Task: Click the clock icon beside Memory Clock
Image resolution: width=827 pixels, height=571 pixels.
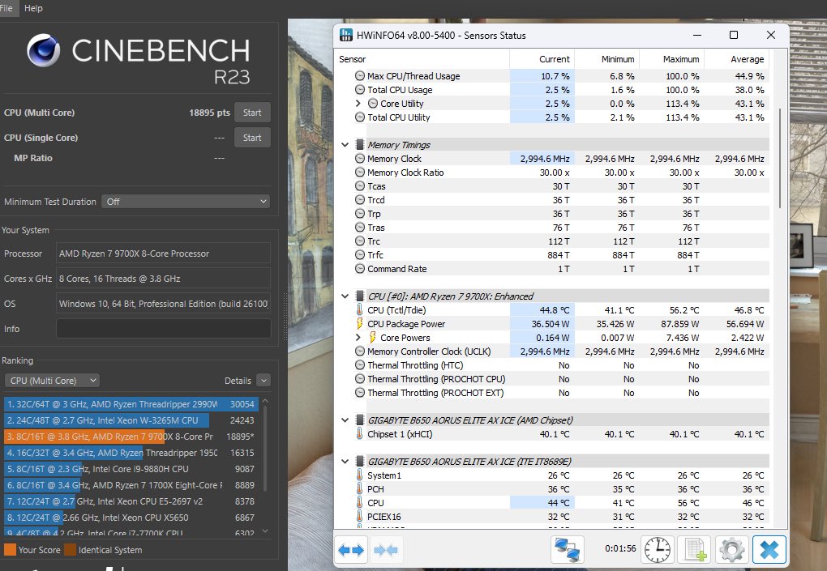Action: pos(360,159)
